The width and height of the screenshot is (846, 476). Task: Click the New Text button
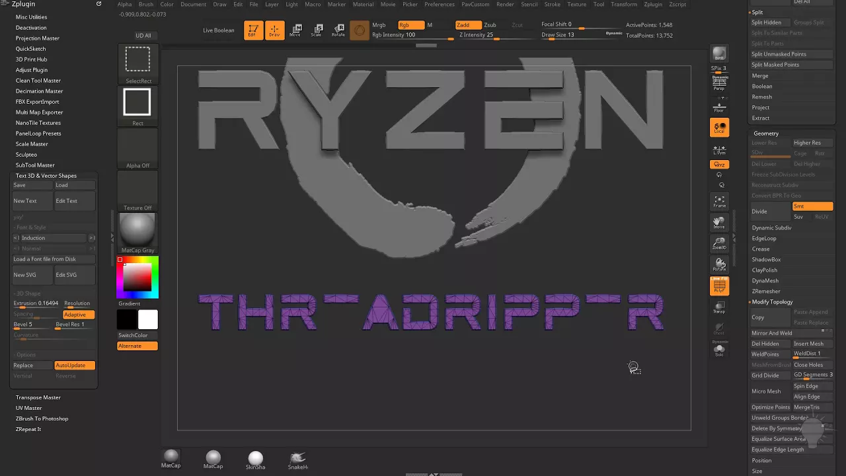(32, 201)
